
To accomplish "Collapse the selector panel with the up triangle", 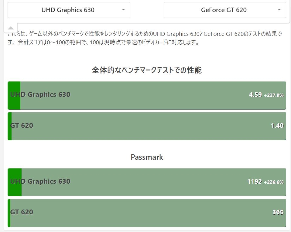I will [11, 28].
